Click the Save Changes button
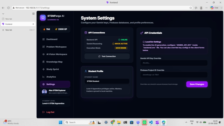This screenshot has height=126, width=224. tap(197, 84)
